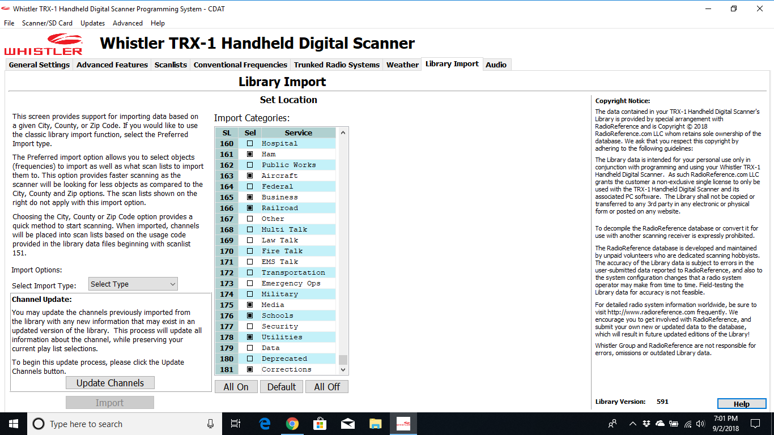Image resolution: width=774 pixels, height=435 pixels.
Task: Click scroll up arrow of categories list
Action: point(342,133)
